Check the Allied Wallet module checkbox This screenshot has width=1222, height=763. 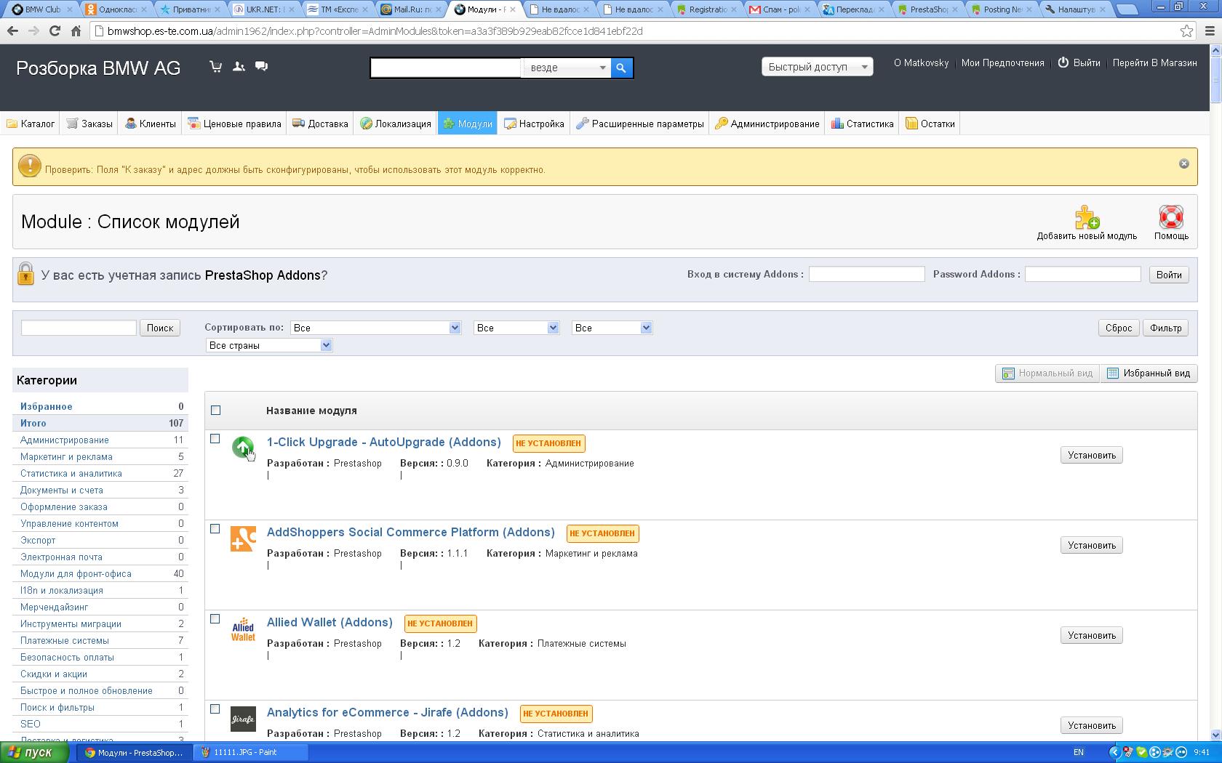click(215, 619)
